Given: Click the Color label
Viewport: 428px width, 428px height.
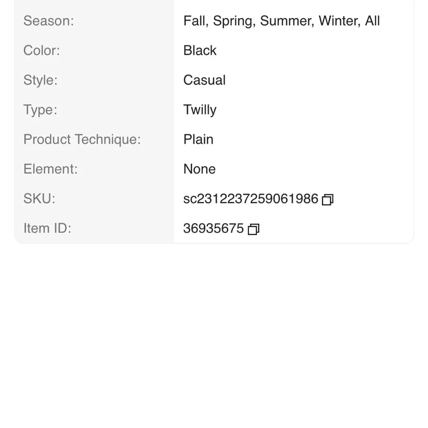Looking at the screenshot, I should [42, 51].
